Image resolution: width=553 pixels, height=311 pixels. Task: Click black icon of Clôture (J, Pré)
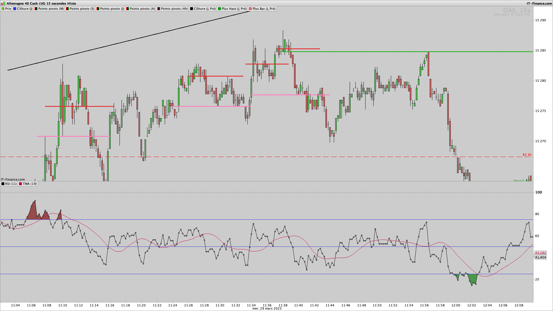click(x=192, y=9)
